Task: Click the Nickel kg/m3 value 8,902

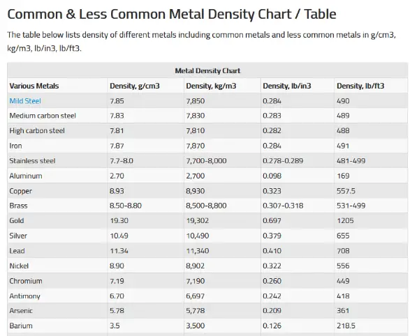Action: [x=196, y=266]
